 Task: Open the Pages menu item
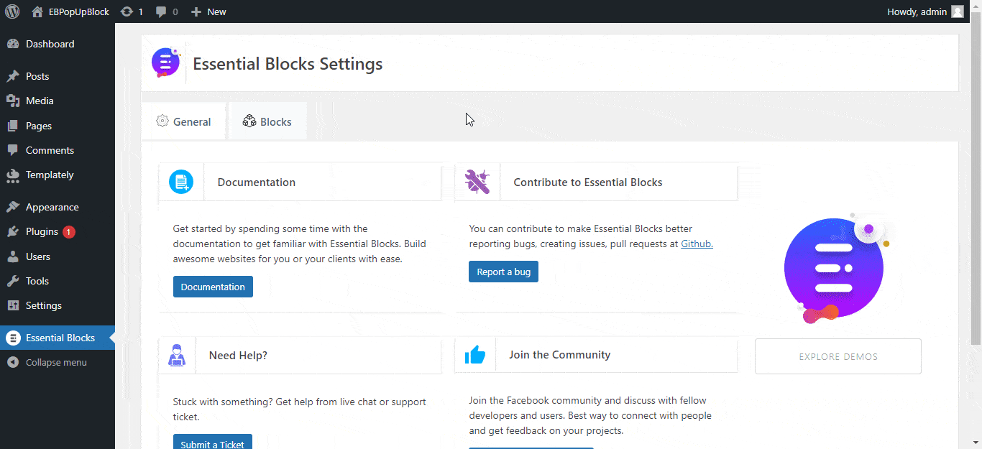[58, 126]
